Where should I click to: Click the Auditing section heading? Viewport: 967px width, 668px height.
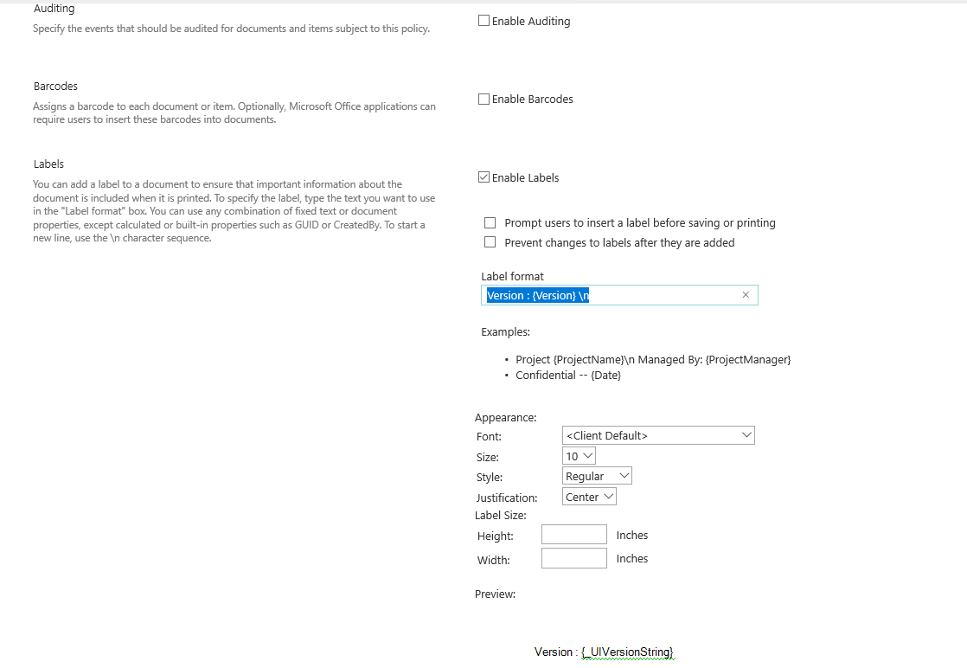(54, 8)
